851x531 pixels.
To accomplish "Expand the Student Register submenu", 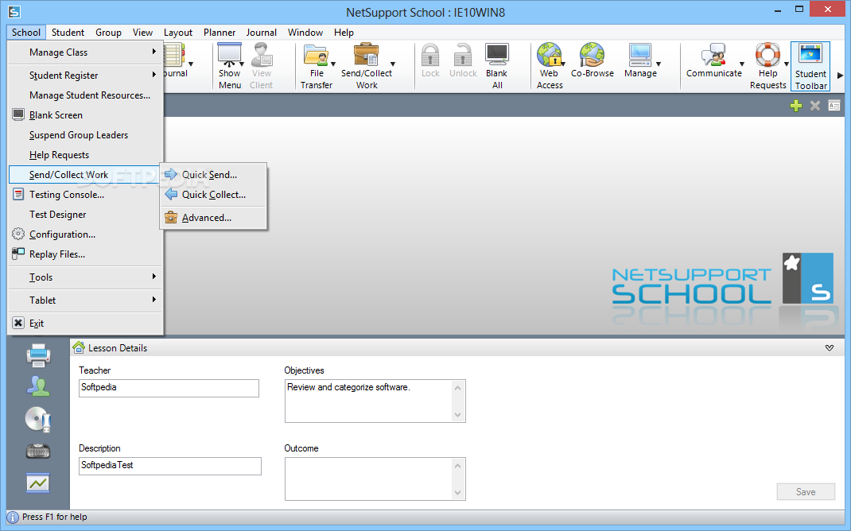I will click(x=86, y=75).
